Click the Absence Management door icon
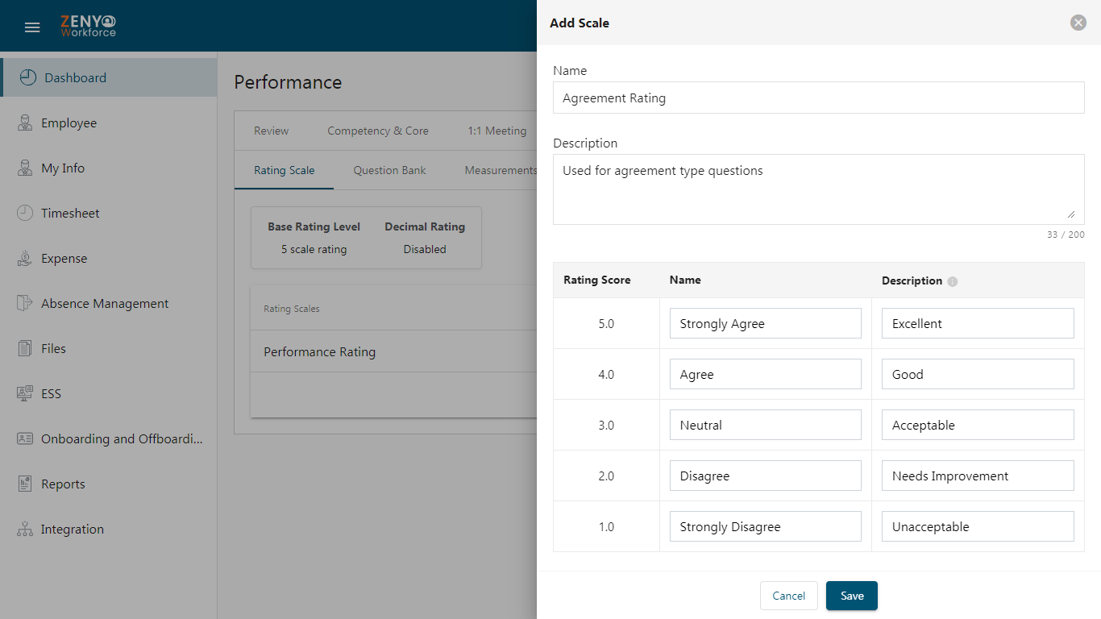 pyautogui.click(x=25, y=303)
